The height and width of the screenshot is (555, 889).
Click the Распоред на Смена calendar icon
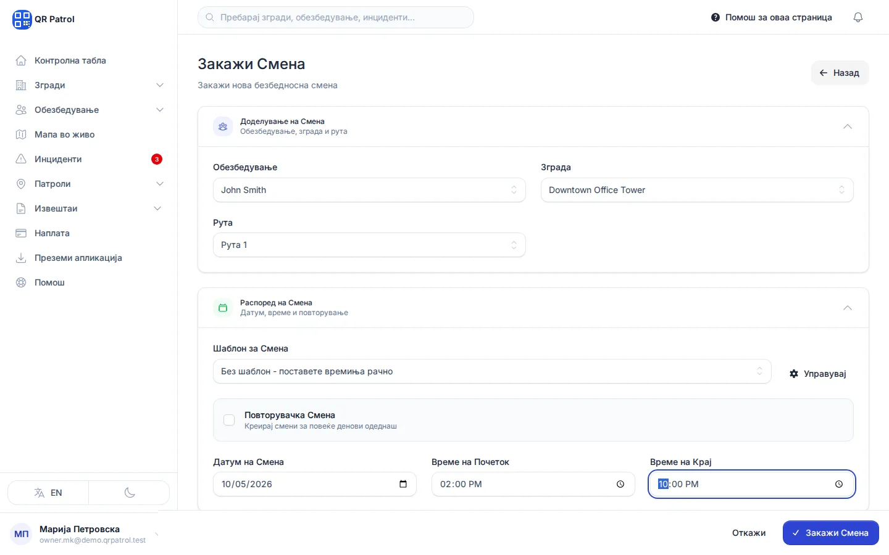click(223, 308)
